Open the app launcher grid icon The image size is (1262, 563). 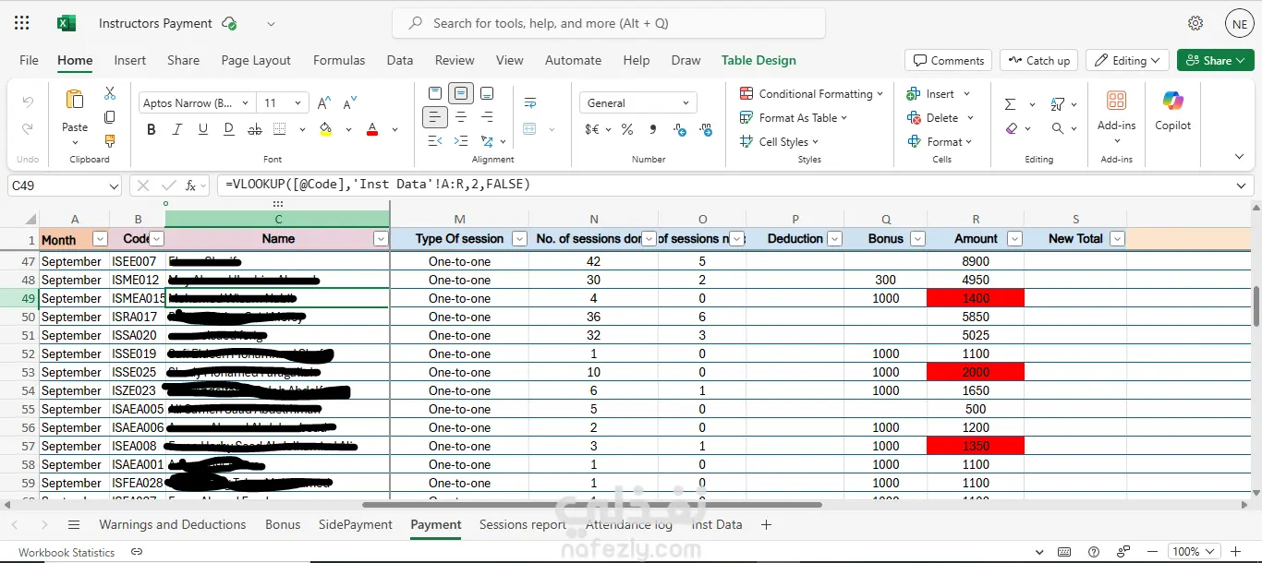(x=22, y=23)
